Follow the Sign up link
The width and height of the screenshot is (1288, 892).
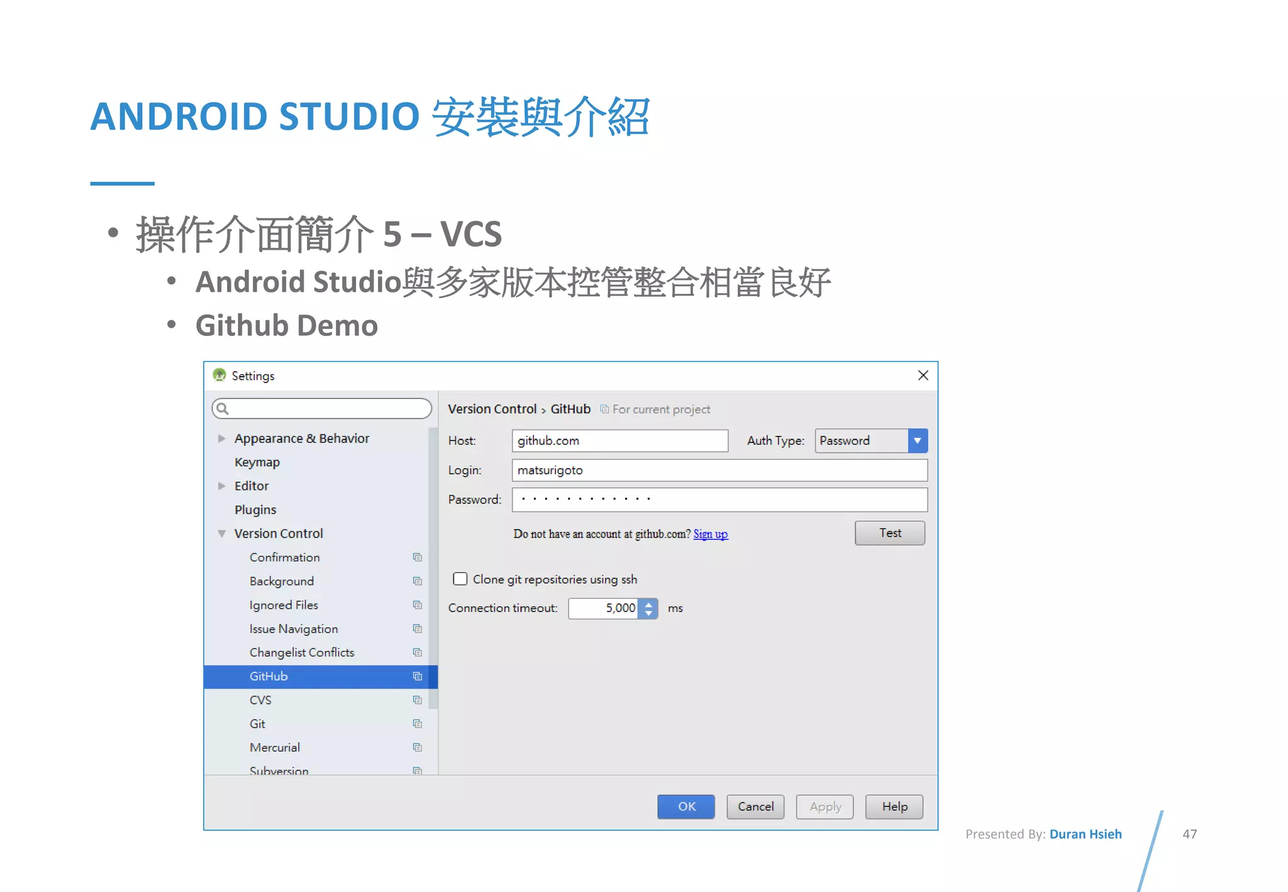coord(711,534)
